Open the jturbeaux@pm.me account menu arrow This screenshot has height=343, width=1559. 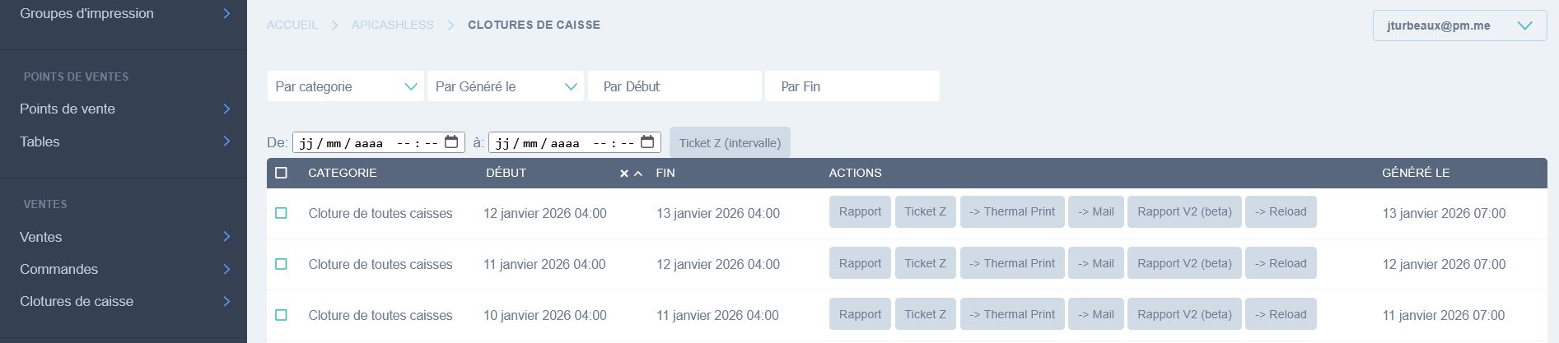1524,25
